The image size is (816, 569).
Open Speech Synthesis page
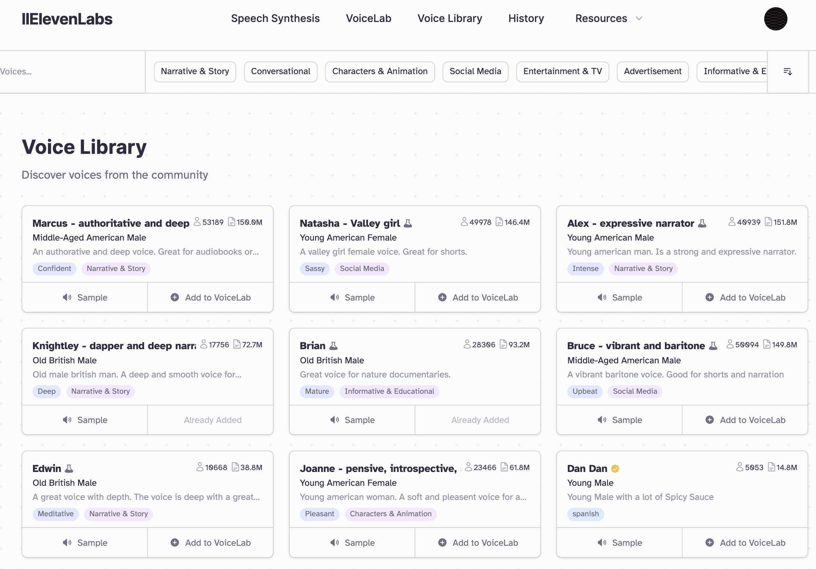coord(275,19)
